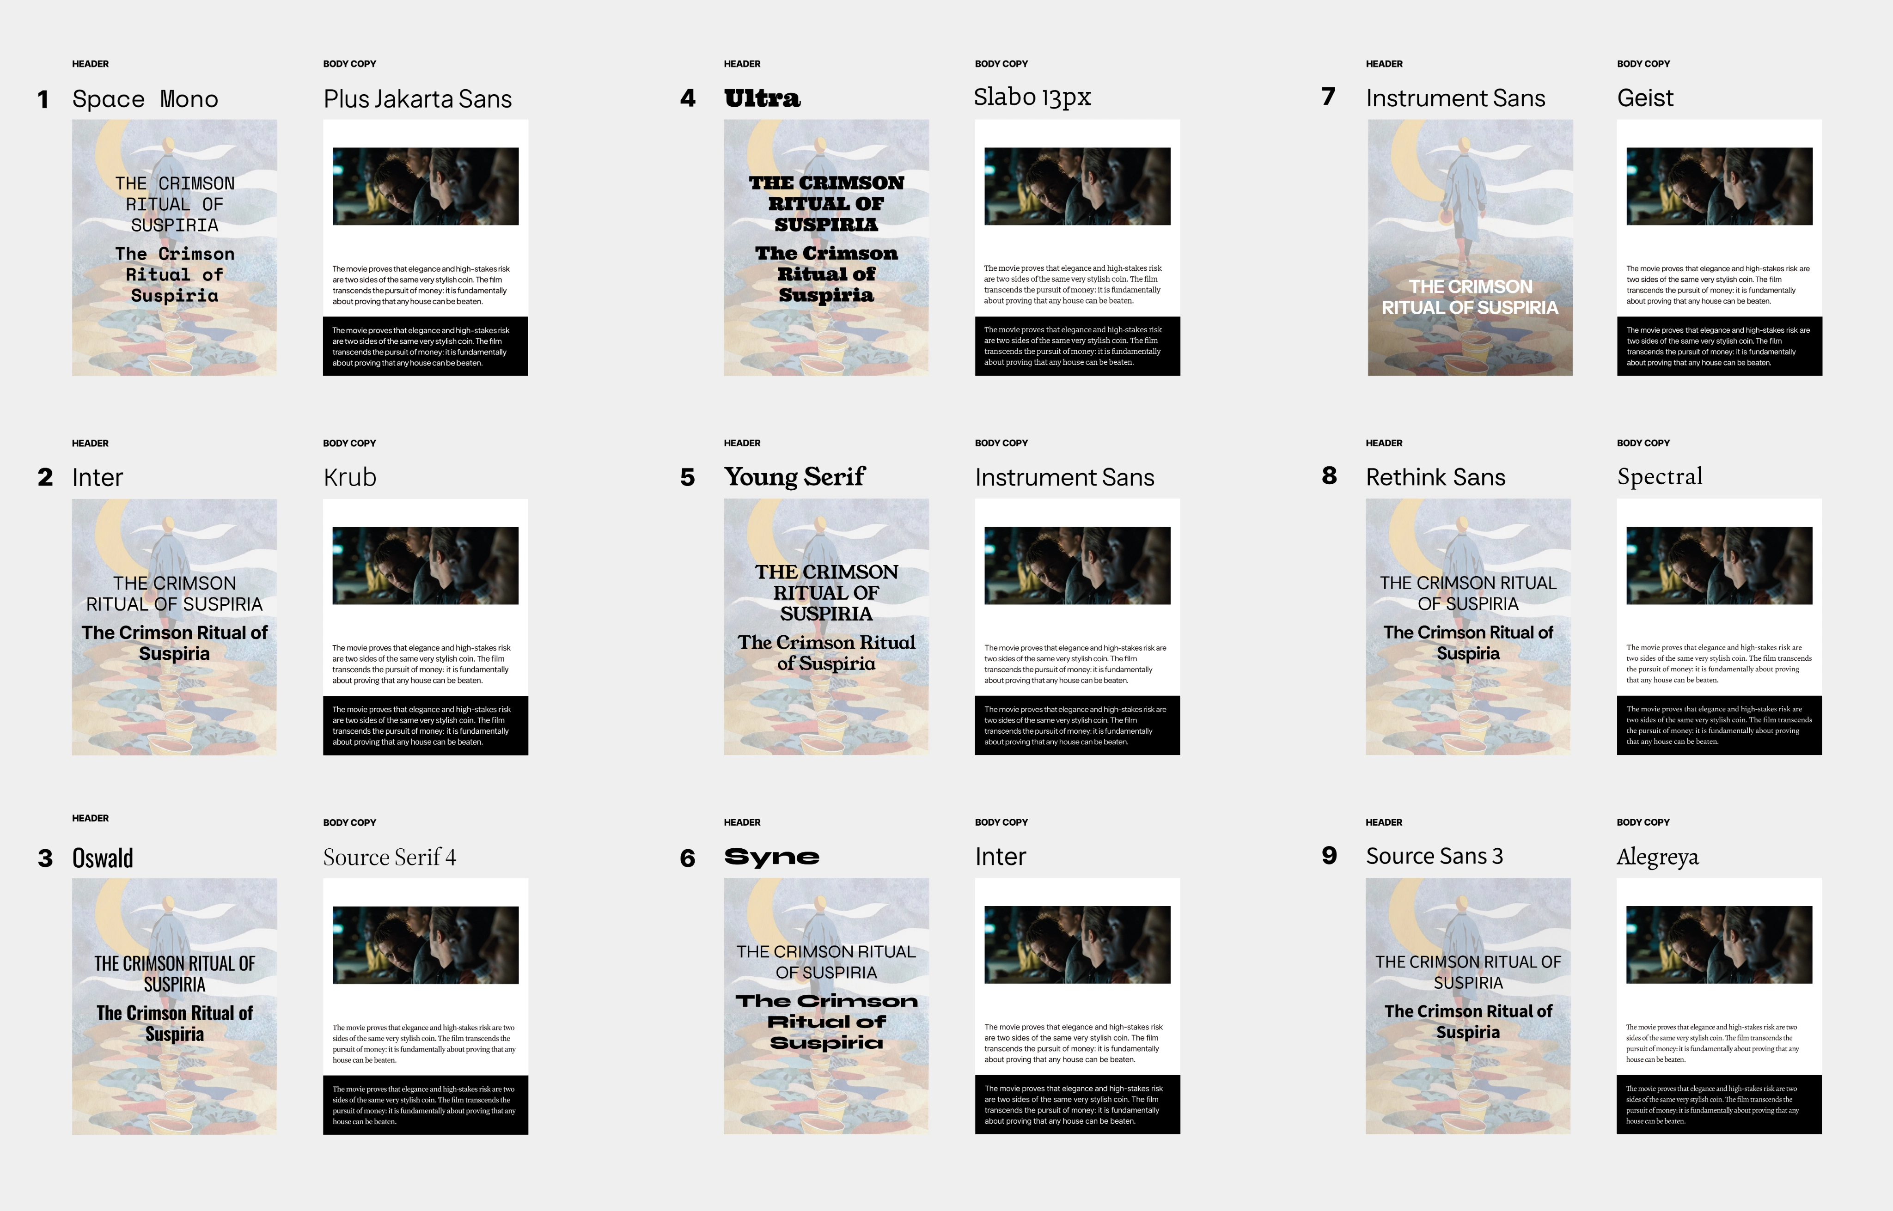Select Instrument Sans body copy name beside Young Serif

coord(1065,477)
